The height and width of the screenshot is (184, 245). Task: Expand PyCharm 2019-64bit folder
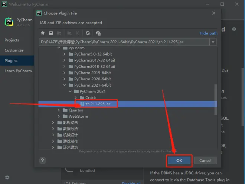point(64,73)
